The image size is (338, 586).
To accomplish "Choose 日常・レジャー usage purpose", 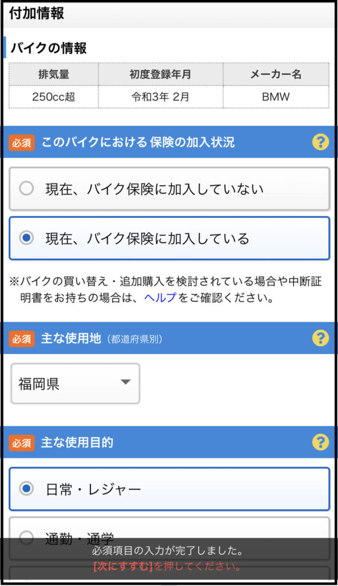I will click(169, 489).
